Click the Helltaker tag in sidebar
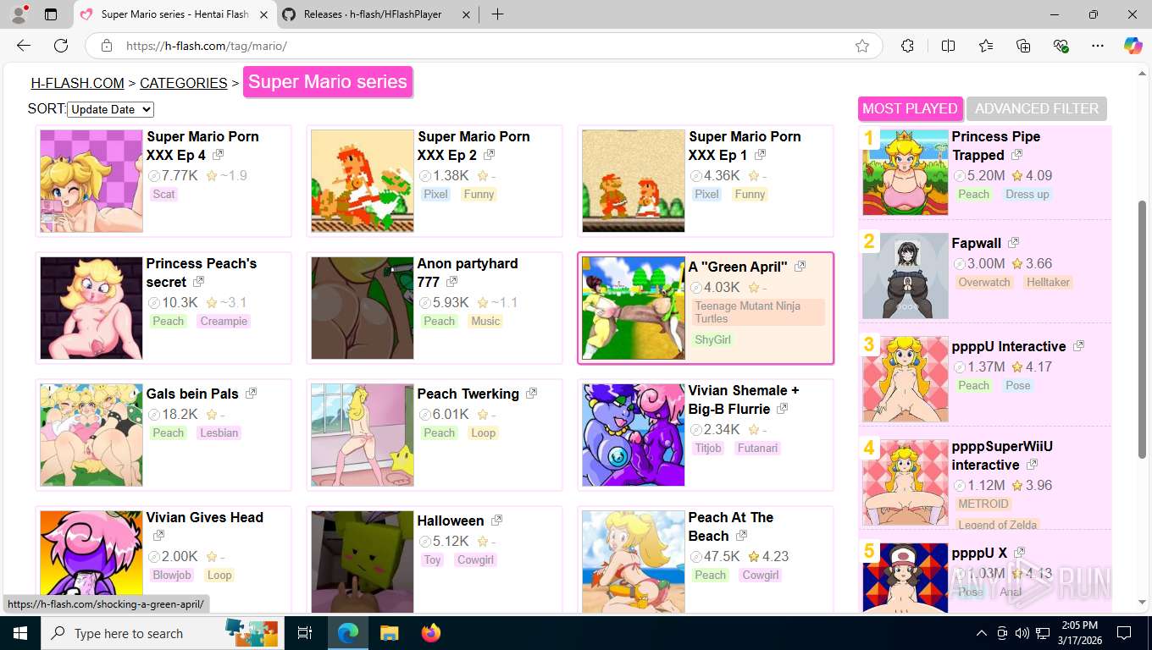 [1048, 282]
